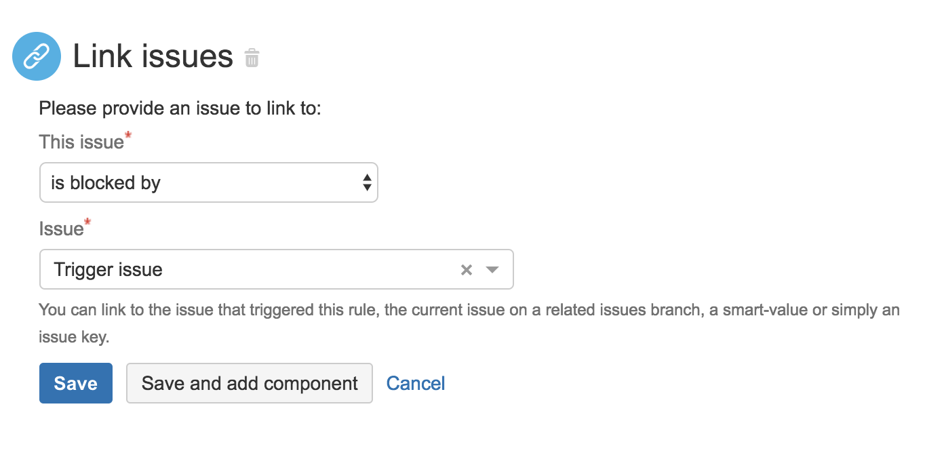
Task: Click the help text mentioning smart-value
Action: (469, 311)
